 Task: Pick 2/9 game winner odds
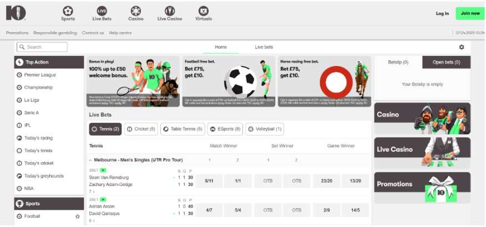click(327, 210)
